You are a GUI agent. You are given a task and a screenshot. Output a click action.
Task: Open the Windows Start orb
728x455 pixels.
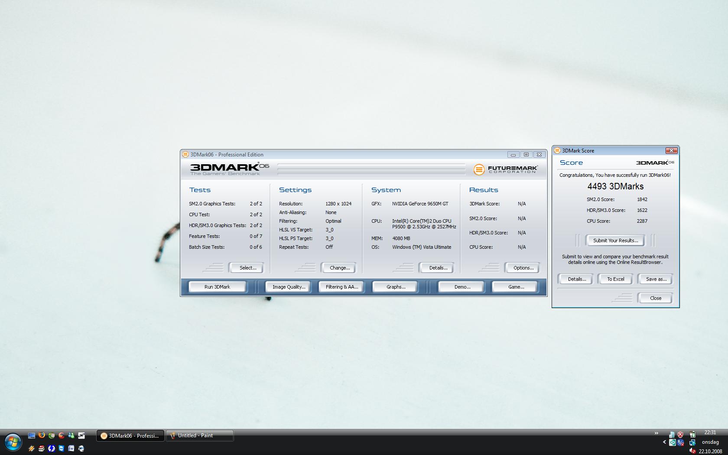[13, 442]
